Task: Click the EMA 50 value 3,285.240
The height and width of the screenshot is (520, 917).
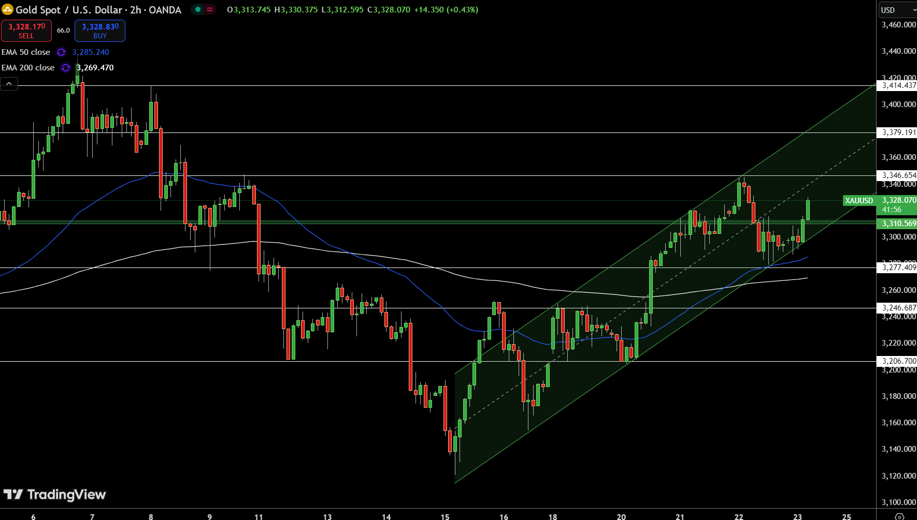Action: (91, 52)
